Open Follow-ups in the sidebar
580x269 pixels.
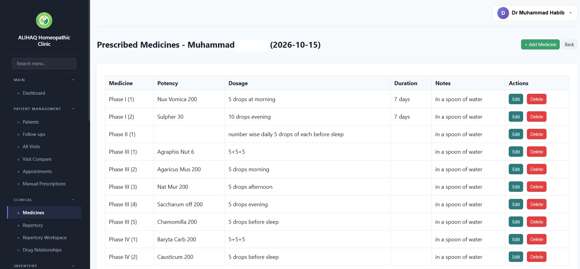point(34,134)
